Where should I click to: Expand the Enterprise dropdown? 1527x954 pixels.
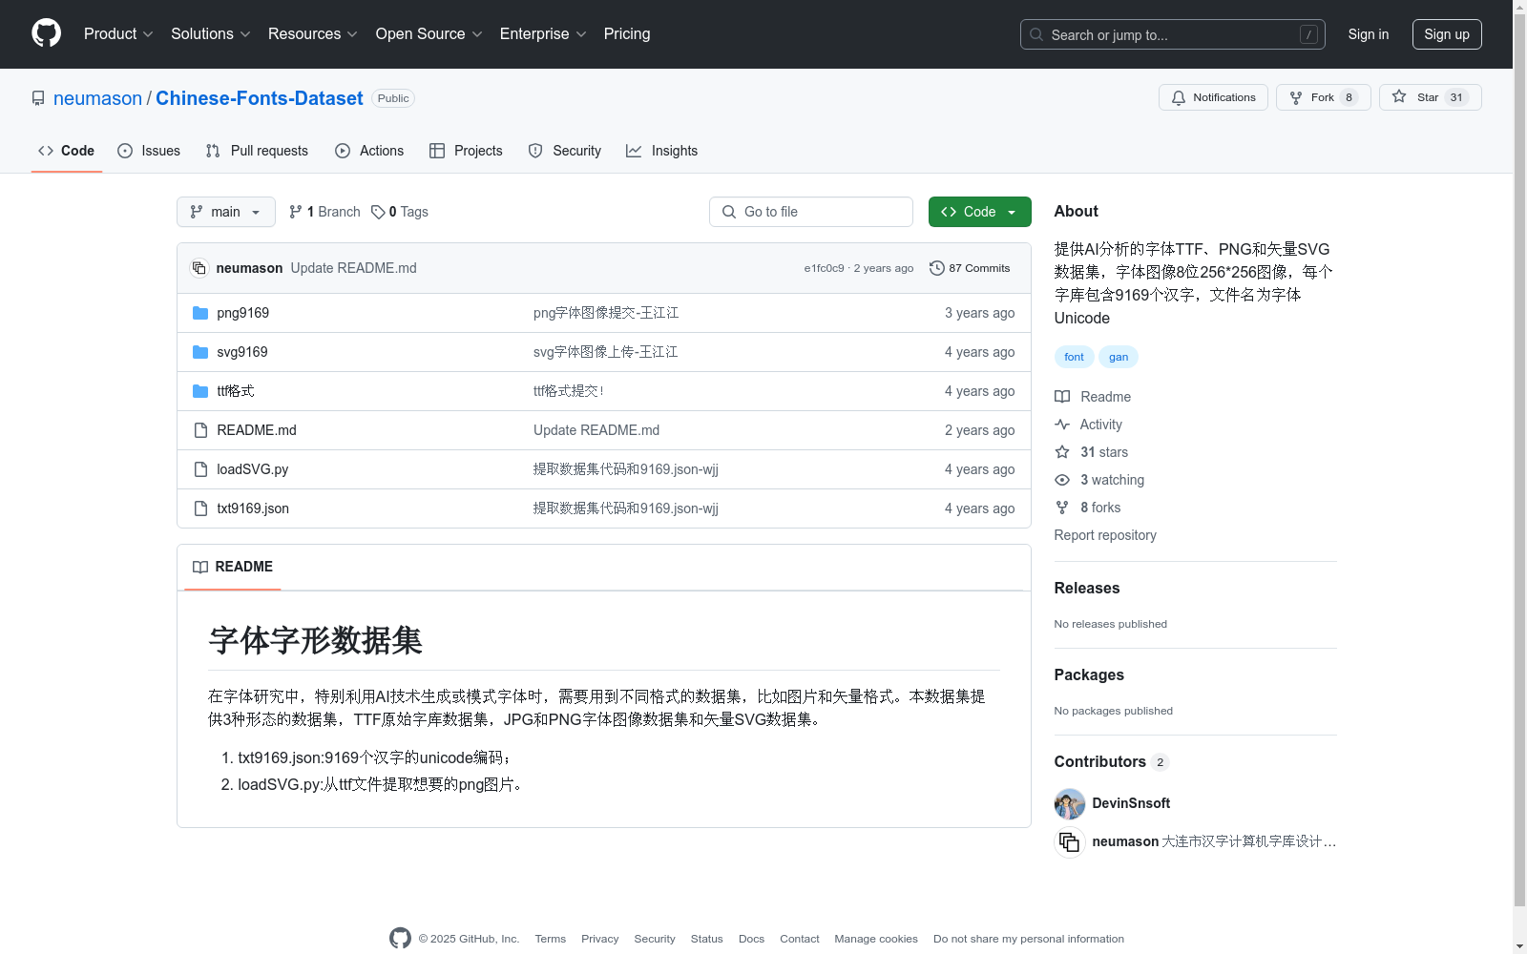tap(543, 33)
